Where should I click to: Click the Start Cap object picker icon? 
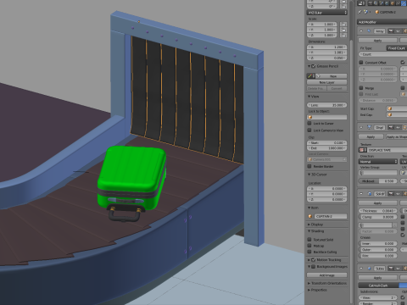(390, 108)
